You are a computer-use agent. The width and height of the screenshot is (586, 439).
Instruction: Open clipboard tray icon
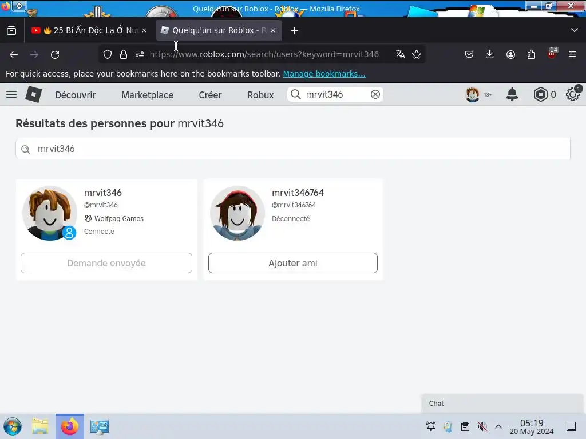[465, 426]
